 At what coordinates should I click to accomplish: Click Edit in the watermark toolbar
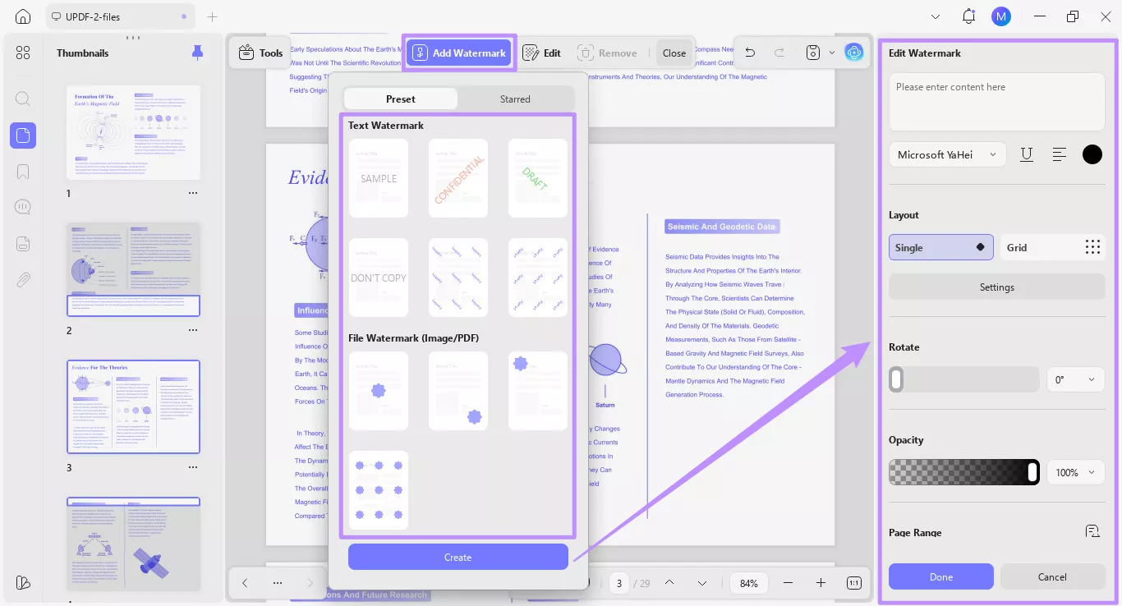542,53
